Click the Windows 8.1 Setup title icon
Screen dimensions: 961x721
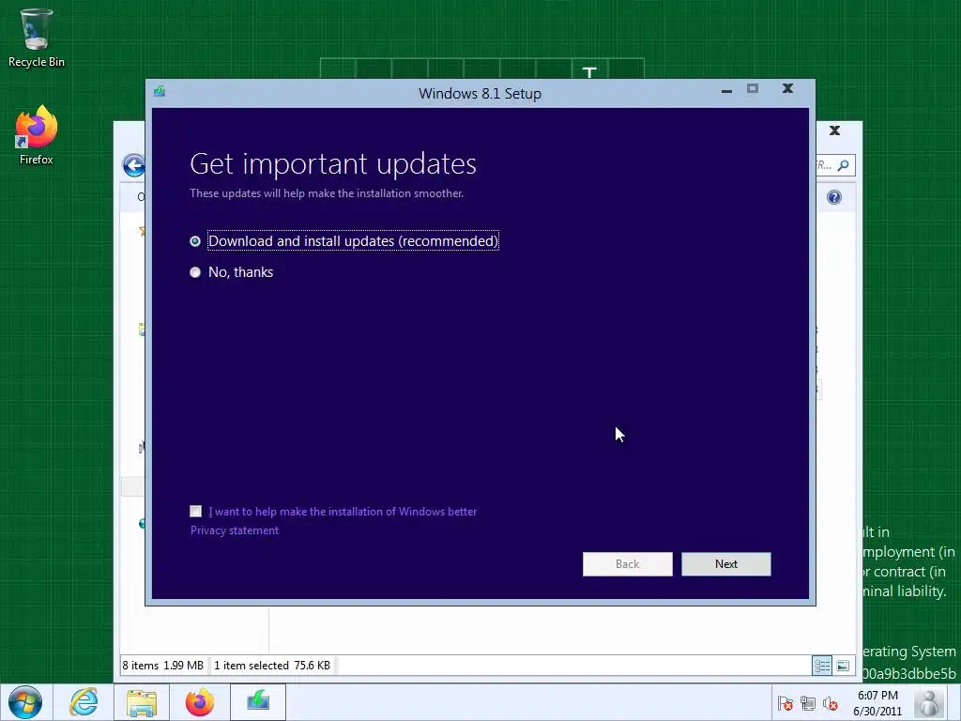point(160,92)
